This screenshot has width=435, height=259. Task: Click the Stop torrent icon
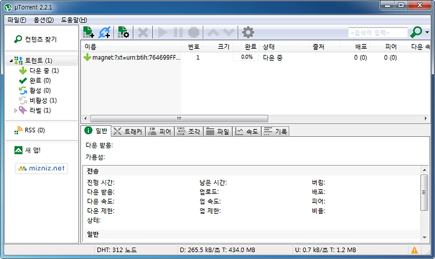tap(194, 33)
